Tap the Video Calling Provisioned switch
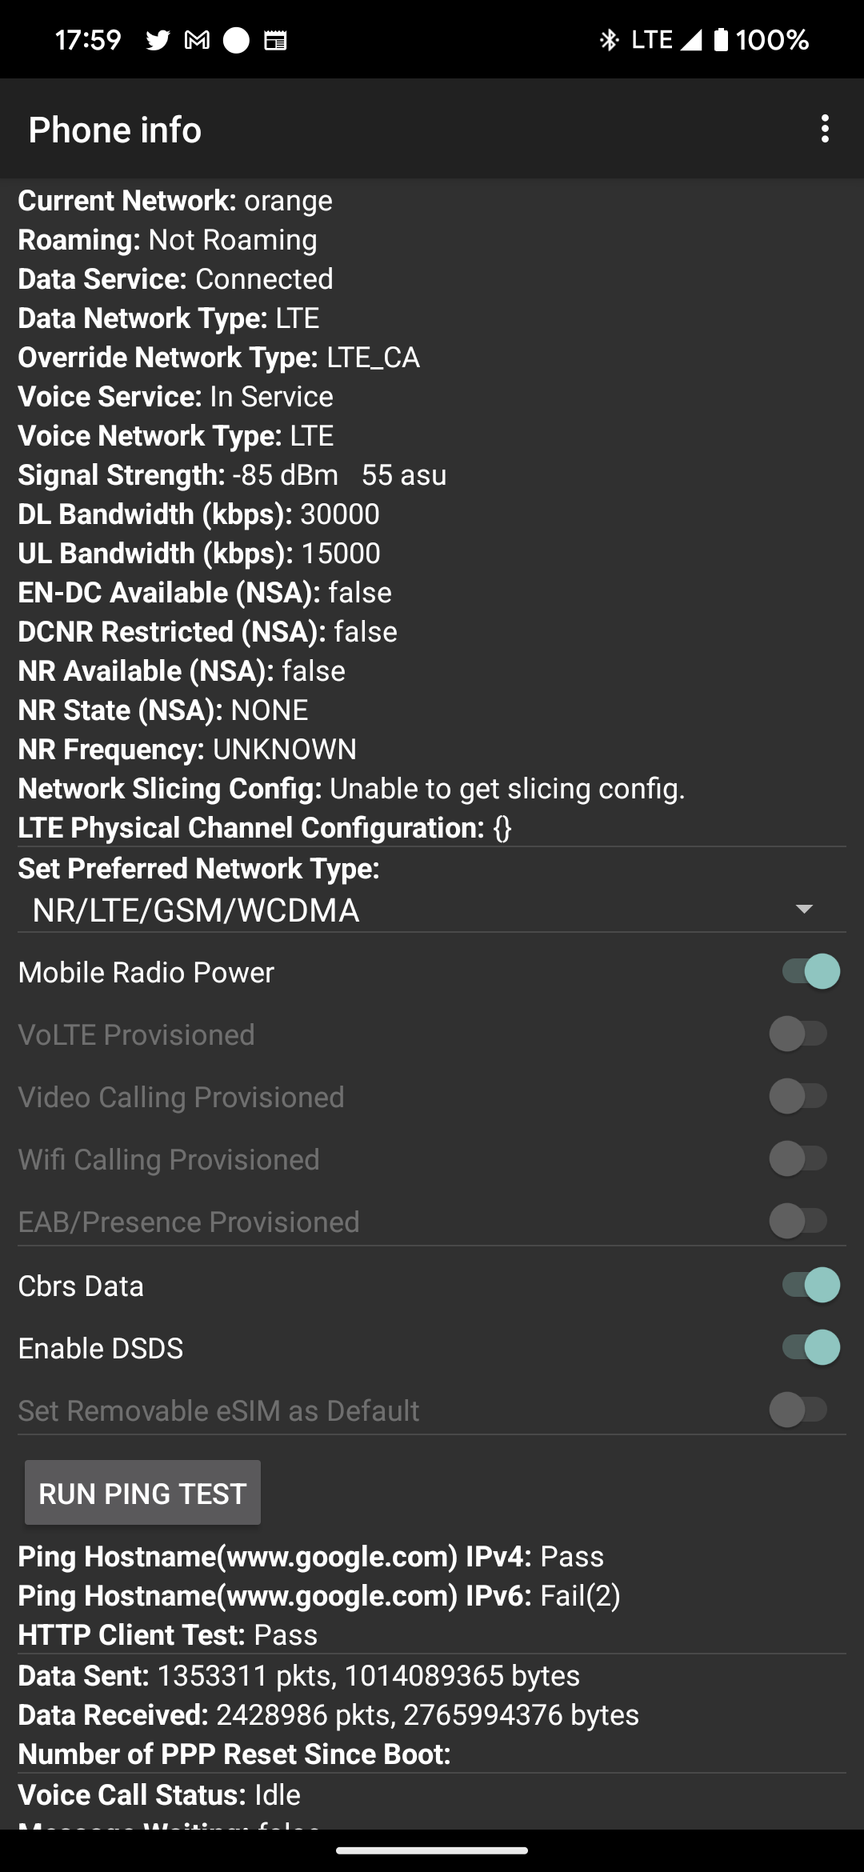Screen dimensions: 864x1872 (x=798, y=1097)
